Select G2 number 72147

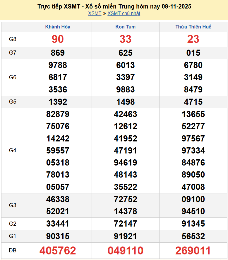125,224
